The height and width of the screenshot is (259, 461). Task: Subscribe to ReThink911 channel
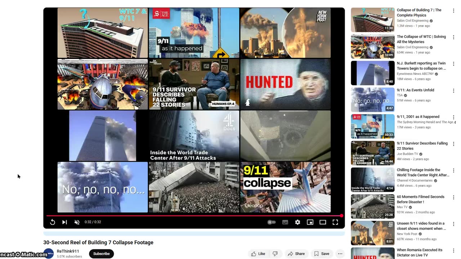coord(102,254)
